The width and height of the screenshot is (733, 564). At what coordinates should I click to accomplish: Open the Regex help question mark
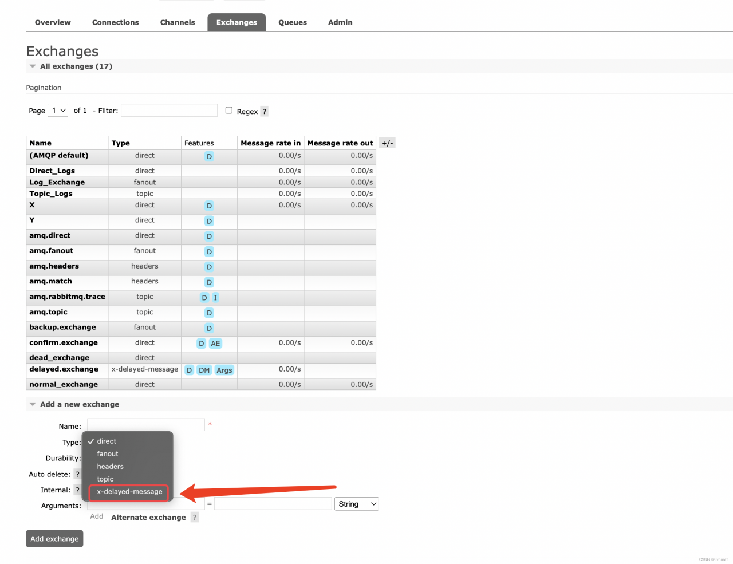pos(264,112)
